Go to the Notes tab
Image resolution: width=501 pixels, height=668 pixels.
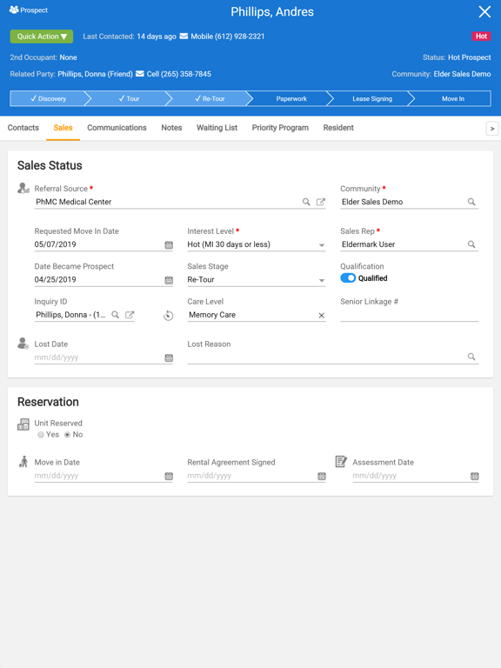[x=171, y=128]
